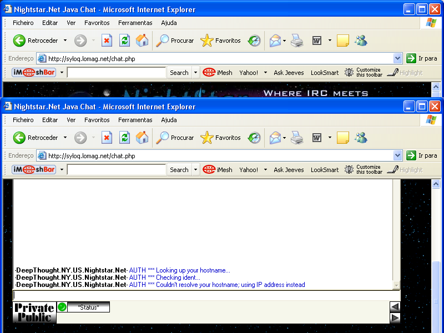Open iMeshBar menu arrow in front window
Image resolution: width=444 pixels, height=333 pixels.
[62, 170]
